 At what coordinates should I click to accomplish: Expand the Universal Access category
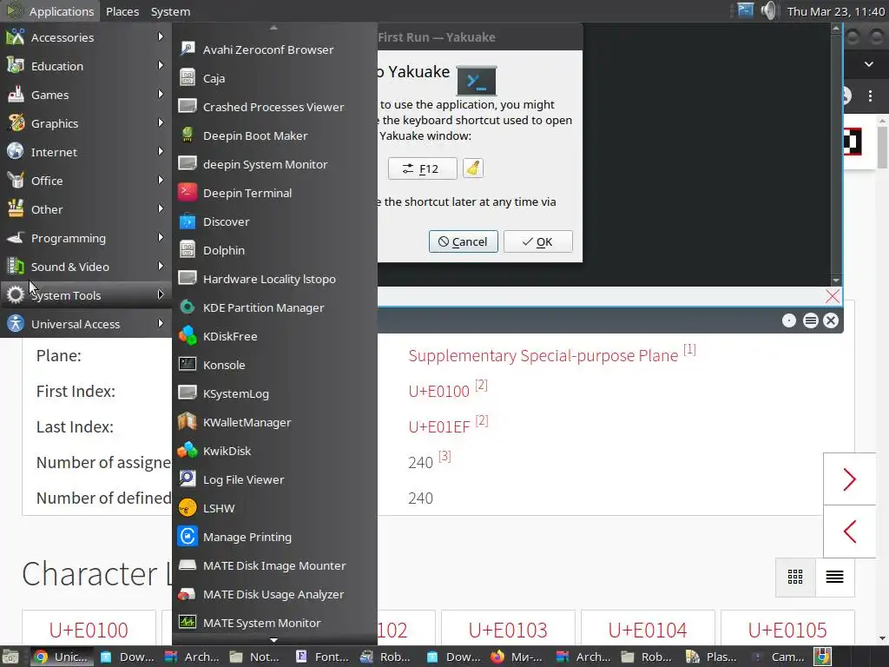[86, 324]
